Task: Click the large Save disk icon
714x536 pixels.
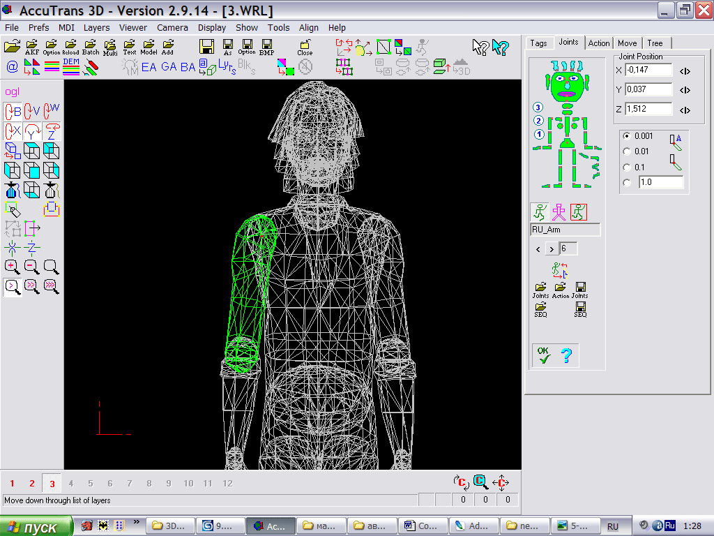Action: (206, 47)
